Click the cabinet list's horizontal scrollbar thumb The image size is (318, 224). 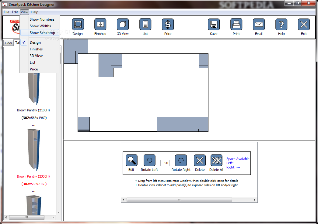click(26, 217)
